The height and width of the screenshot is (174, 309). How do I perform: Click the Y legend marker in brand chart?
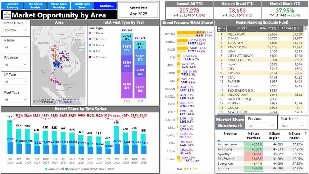click(x=194, y=169)
